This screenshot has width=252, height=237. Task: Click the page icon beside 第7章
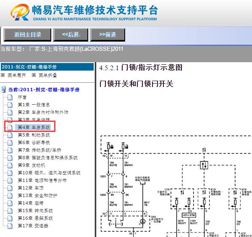(10, 150)
